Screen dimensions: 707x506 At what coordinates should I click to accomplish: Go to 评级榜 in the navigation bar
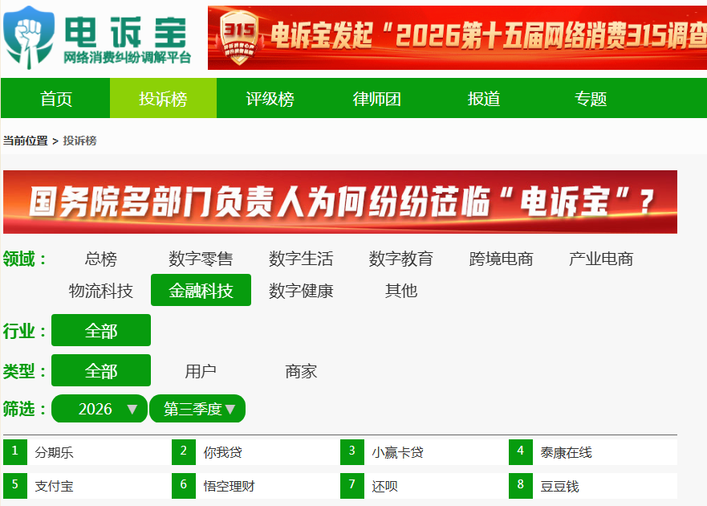pos(270,99)
